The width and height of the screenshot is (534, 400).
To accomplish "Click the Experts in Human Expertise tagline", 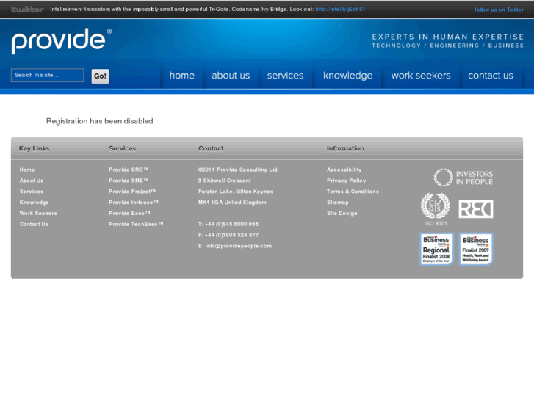I will click(448, 37).
